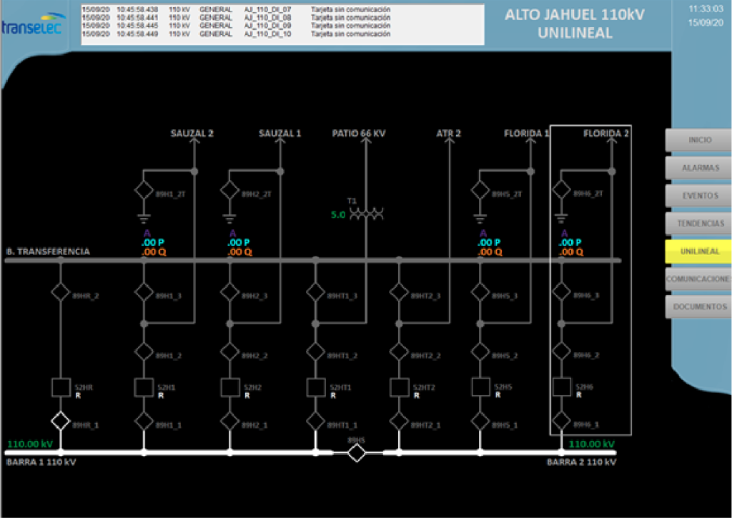
Task: Open circuit breaker 52H2 symbol
Action: (x=229, y=387)
